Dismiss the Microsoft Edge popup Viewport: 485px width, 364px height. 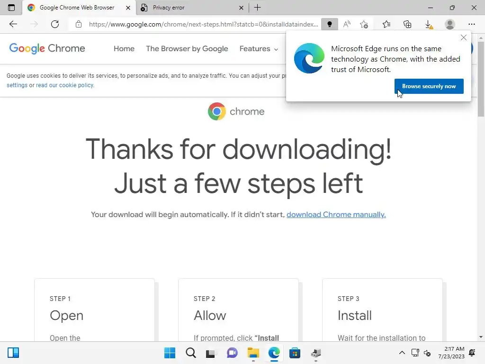[463, 37]
